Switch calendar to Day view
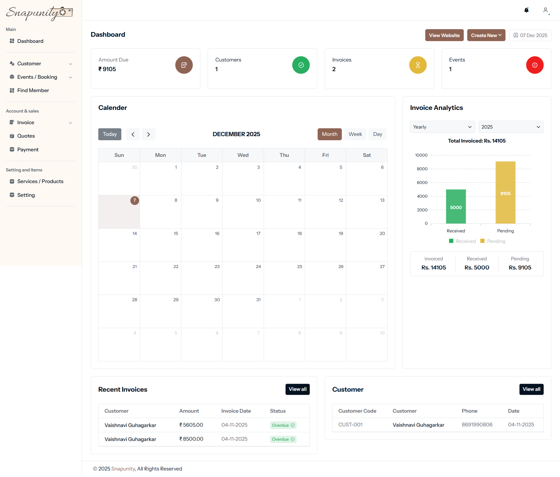The height and width of the screenshot is (477, 560). click(377, 134)
